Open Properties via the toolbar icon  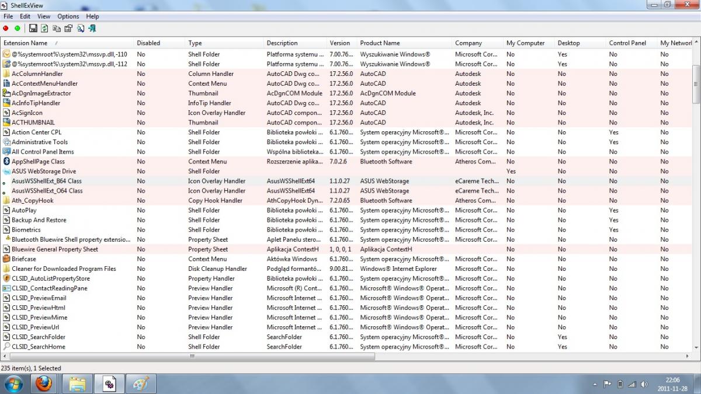[x=68, y=28]
